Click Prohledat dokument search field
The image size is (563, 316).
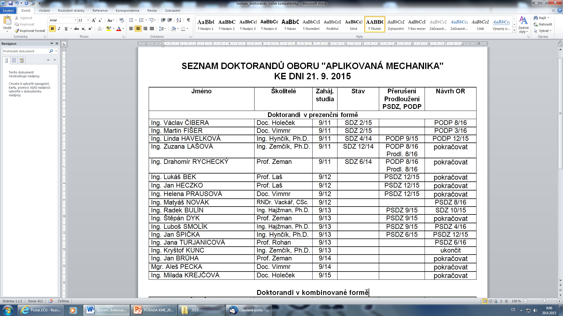coord(25,51)
